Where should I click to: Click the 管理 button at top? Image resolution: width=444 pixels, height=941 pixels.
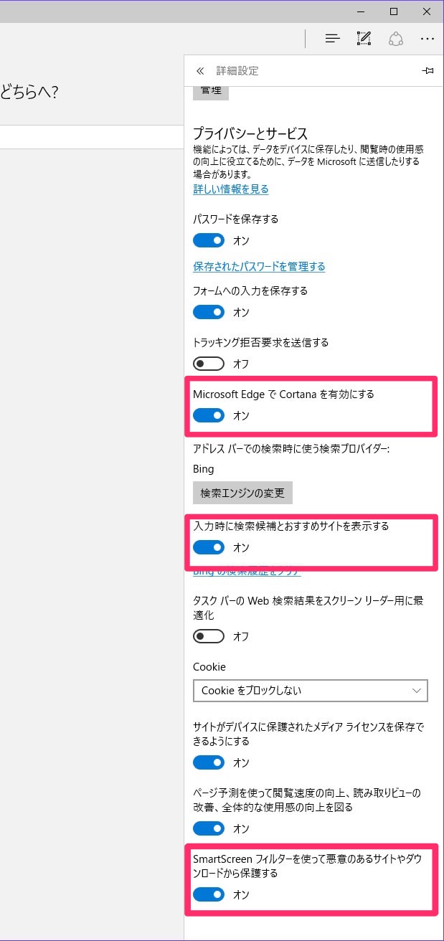click(x=211, y=92)
